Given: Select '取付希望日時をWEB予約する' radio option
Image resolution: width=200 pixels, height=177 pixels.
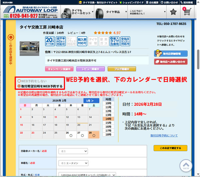Looking at the screenshot, I should click(19, 86).
